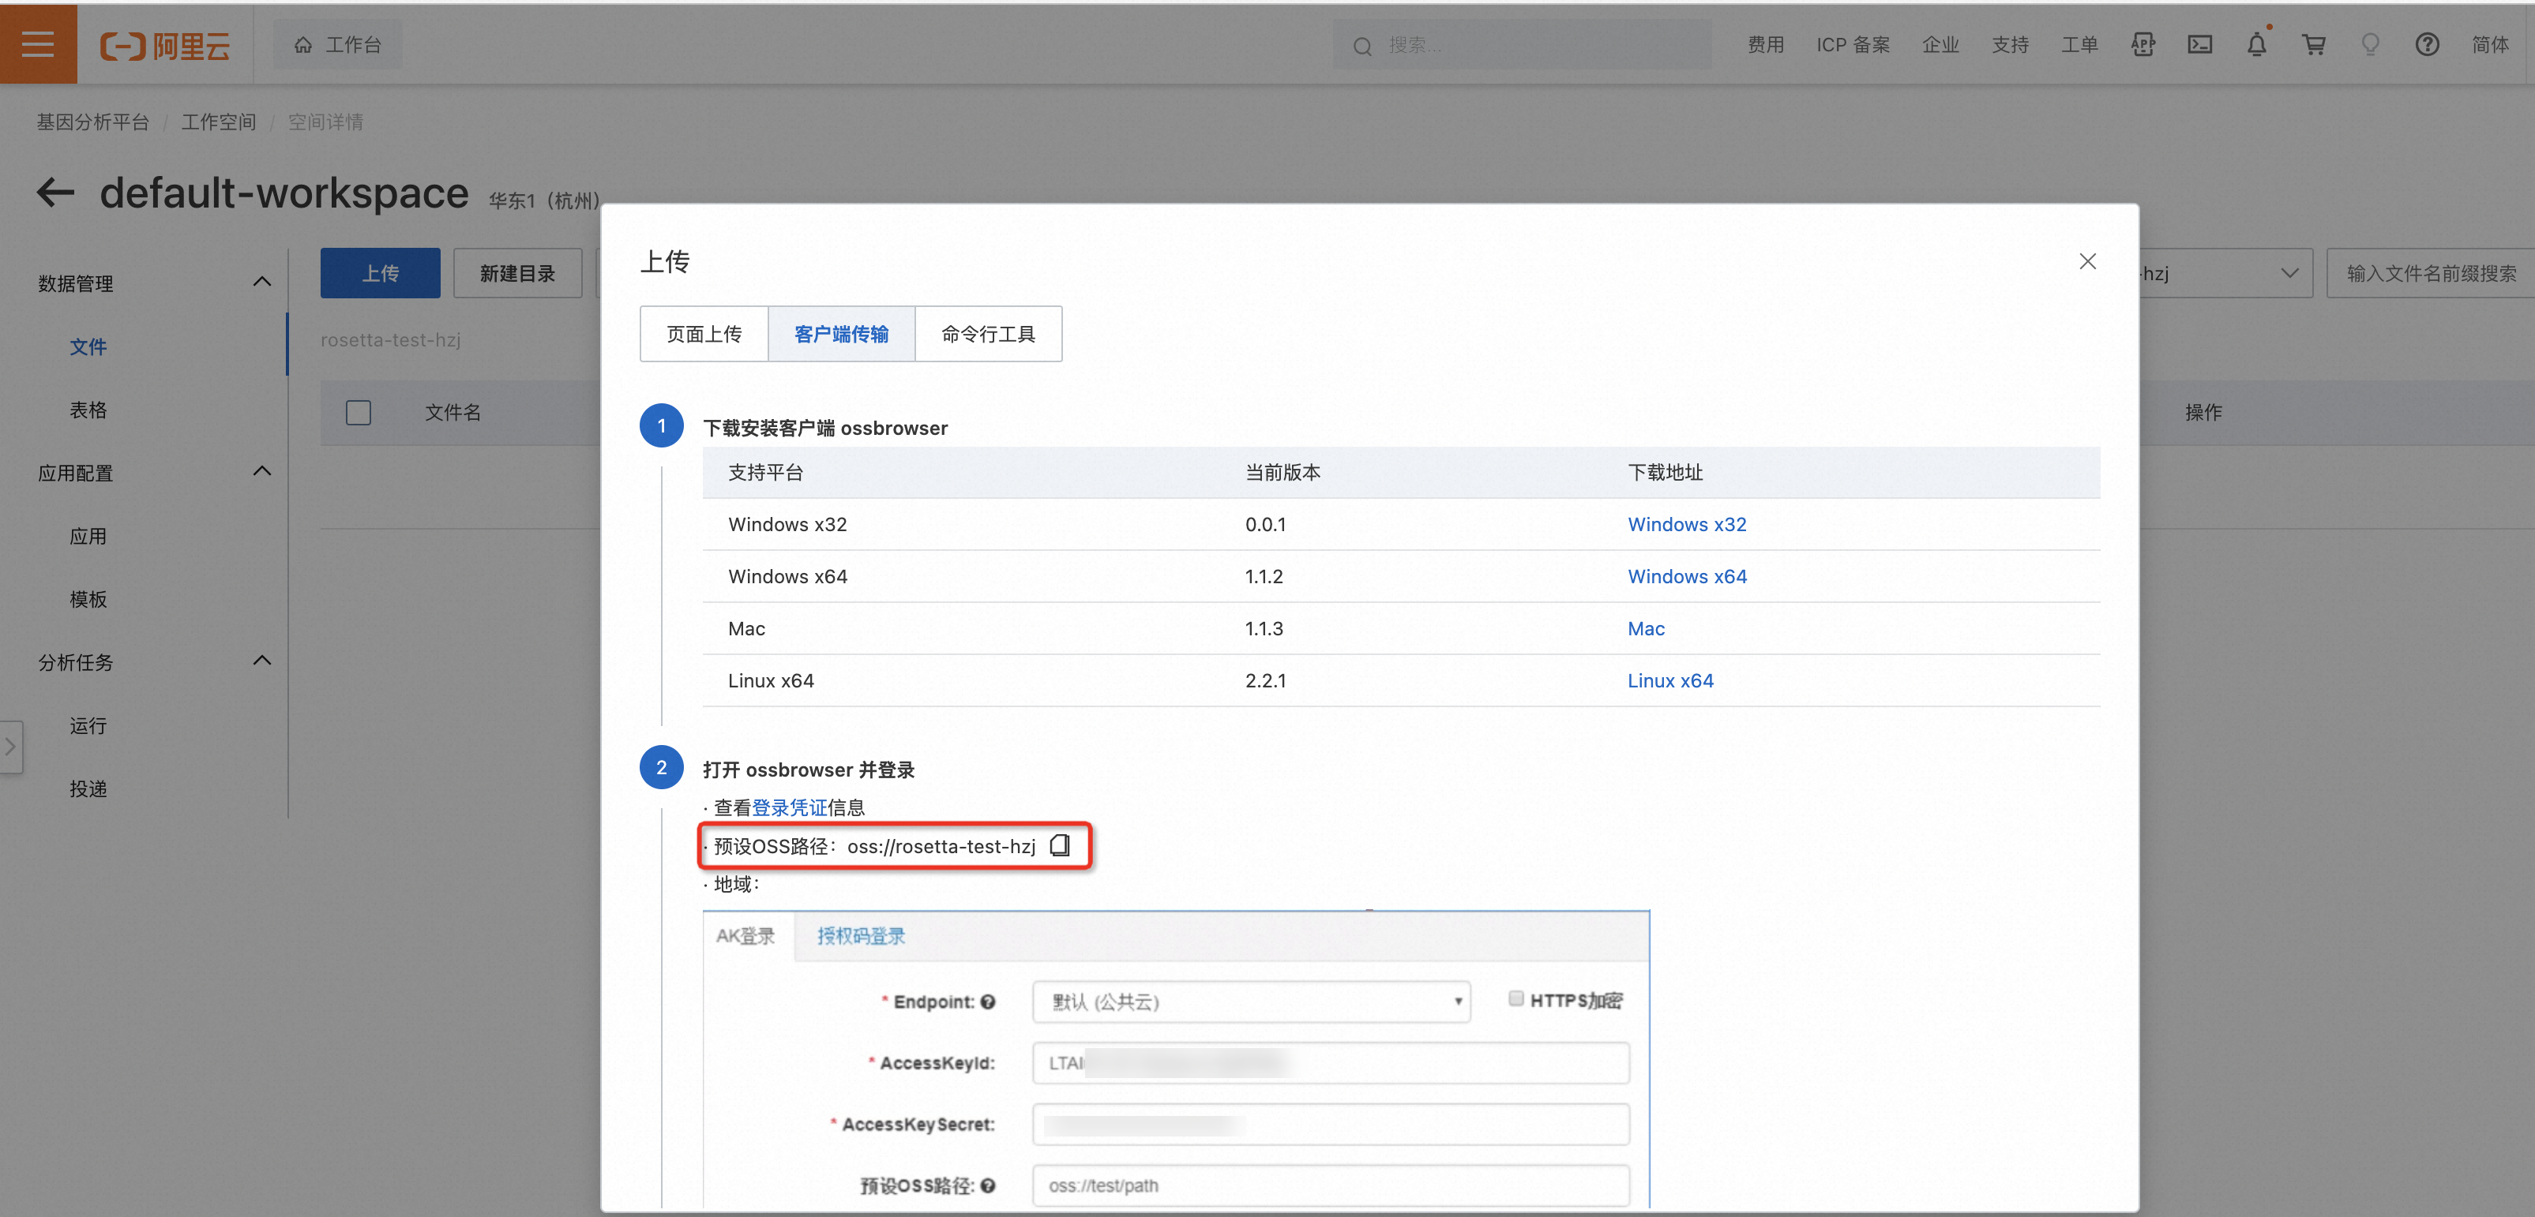Select 运行 in the sidebar

coord(88,725)
